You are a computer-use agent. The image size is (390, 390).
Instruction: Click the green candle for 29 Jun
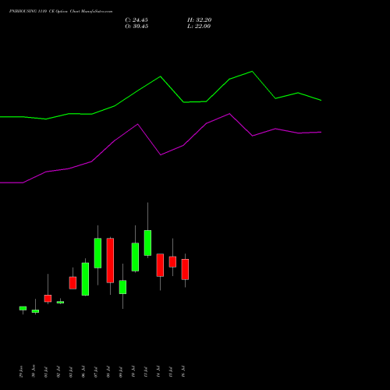pyautogui.click(x=23, y=308)
